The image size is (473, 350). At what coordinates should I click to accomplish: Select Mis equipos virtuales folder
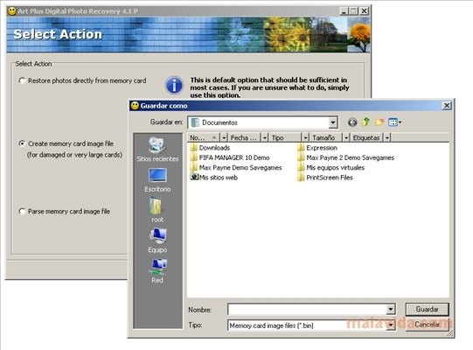pos(330,168)
